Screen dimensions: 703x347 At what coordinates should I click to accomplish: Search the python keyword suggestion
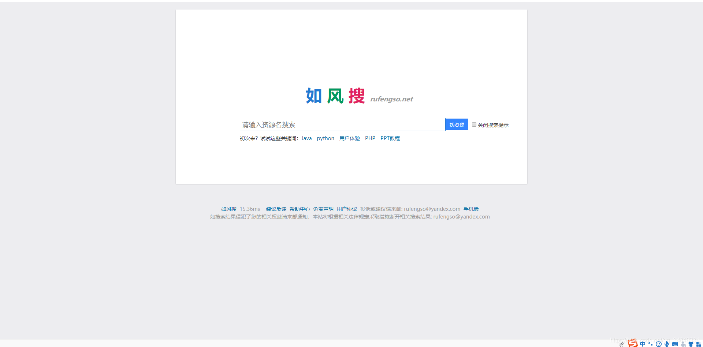click(326, 138)
